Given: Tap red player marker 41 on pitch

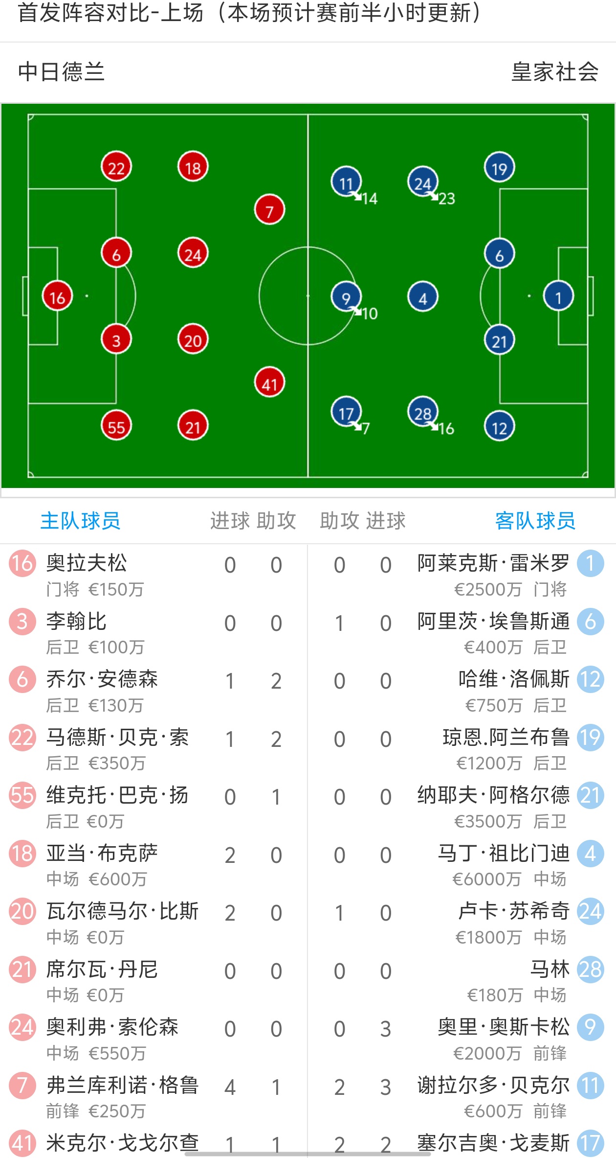Looking at the screenshot, I should [x=269, y=383].
